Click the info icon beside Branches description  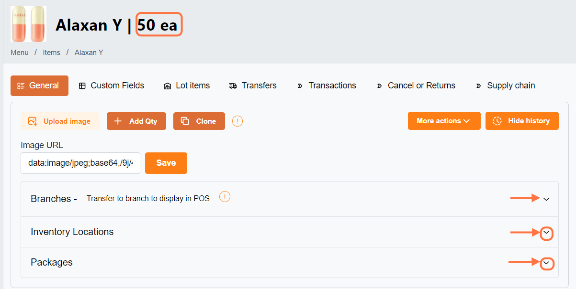pos(225,196)
